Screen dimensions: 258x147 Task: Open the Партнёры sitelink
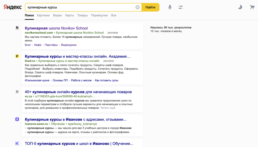tap(51, 45)
